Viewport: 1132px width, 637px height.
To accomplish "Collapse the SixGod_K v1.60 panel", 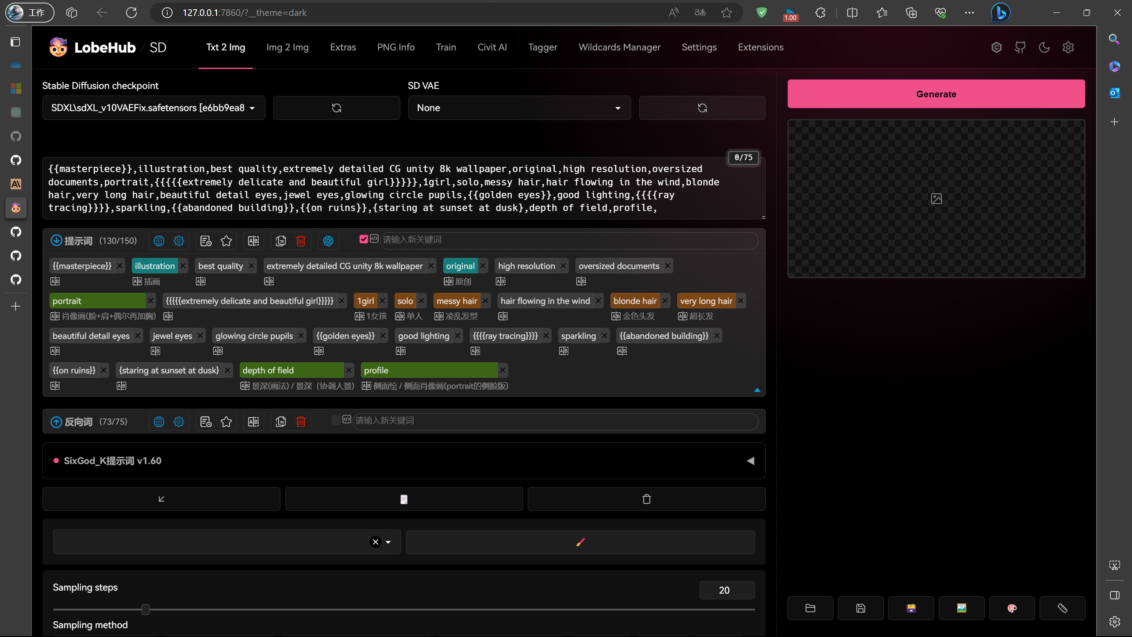I will pos(750,460).
